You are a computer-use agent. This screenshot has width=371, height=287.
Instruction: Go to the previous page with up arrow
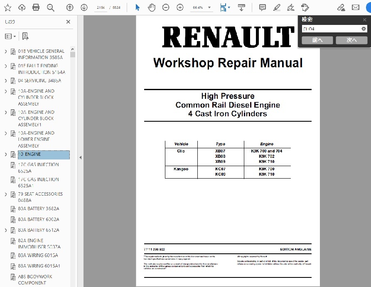[x=69, y=7]
